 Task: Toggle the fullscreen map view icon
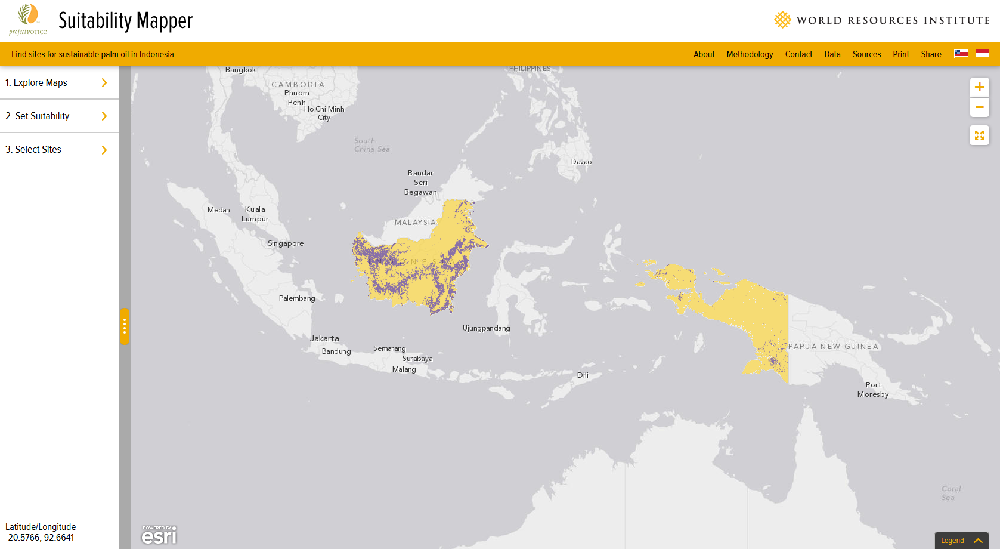pos(979,135)
